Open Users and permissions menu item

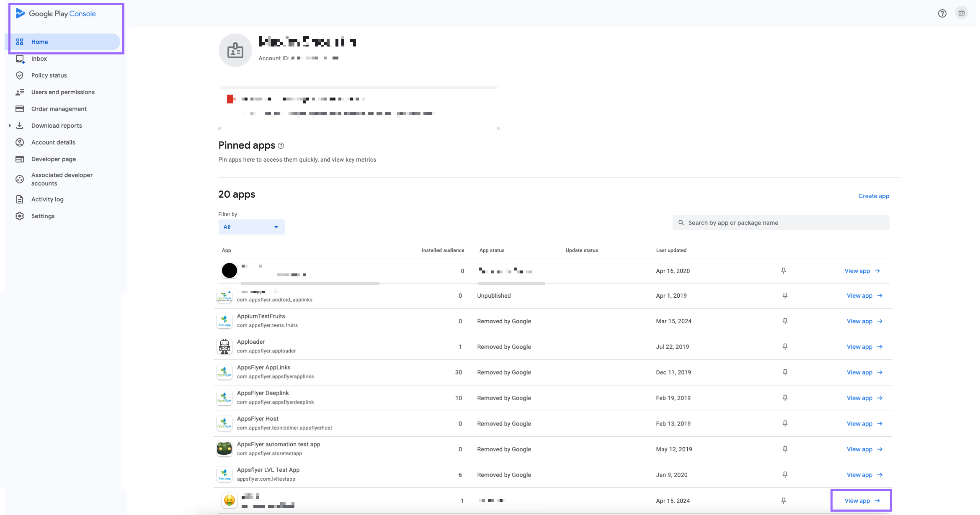[63, 92]
